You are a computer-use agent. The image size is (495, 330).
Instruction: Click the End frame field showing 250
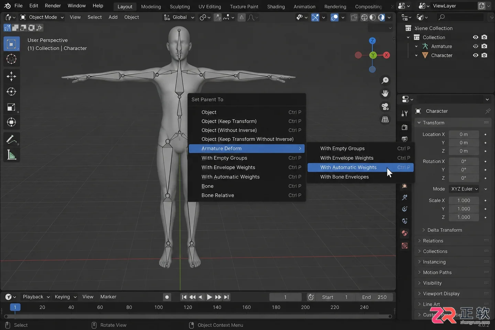tap(375, 297)
